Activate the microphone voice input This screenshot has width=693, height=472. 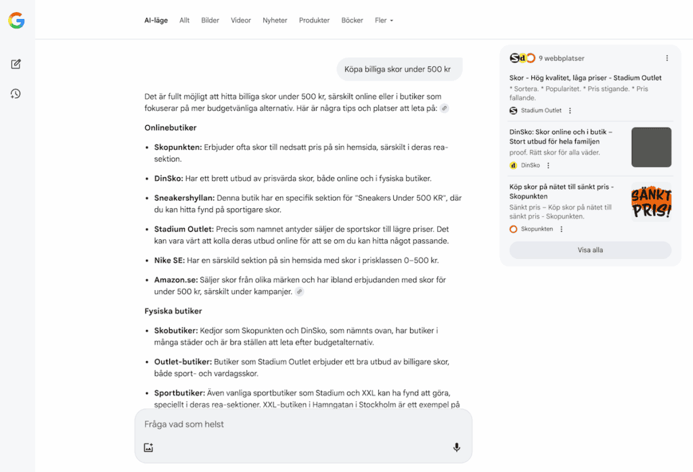tap(456, 447)
